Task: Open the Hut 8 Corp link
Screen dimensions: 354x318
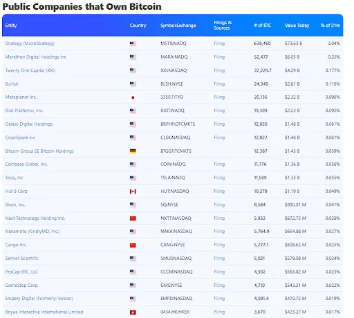Action: 17,191
